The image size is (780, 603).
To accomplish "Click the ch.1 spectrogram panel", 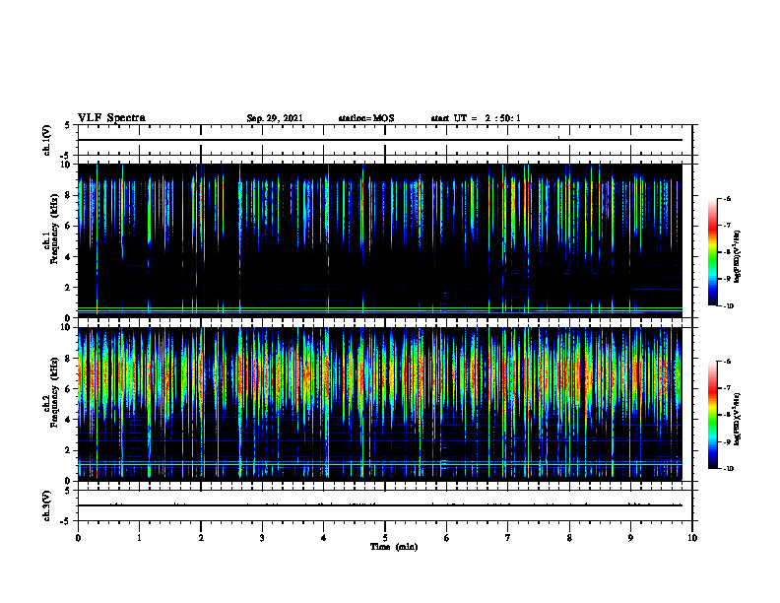I will click(x=380, y=240).
